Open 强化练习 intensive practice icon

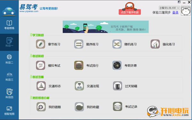pyautogui.click(x=155, y=44)
